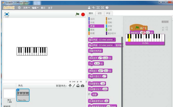Image resolution: width=173 pixels, height=107 pixels.
Task: Click the 关于 menu item
Action: click(x=50, y=8)
